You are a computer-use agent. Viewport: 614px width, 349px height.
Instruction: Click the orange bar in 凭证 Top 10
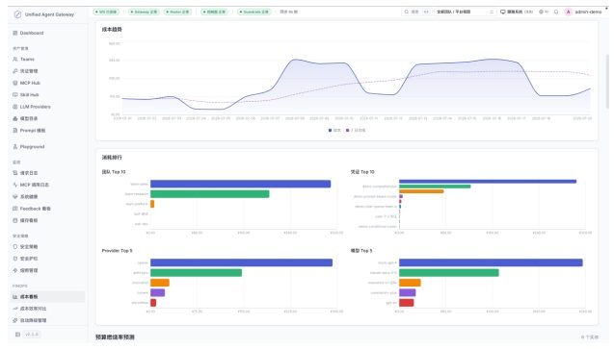[x=421, y=191]
